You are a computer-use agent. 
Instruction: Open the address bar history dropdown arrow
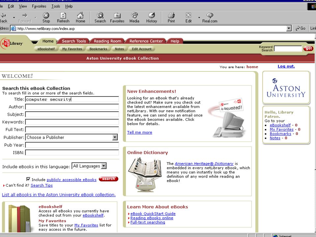pos(289,28)
